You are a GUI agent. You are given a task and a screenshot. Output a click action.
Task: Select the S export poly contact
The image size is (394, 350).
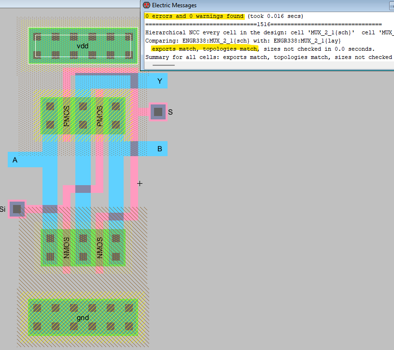158,112
